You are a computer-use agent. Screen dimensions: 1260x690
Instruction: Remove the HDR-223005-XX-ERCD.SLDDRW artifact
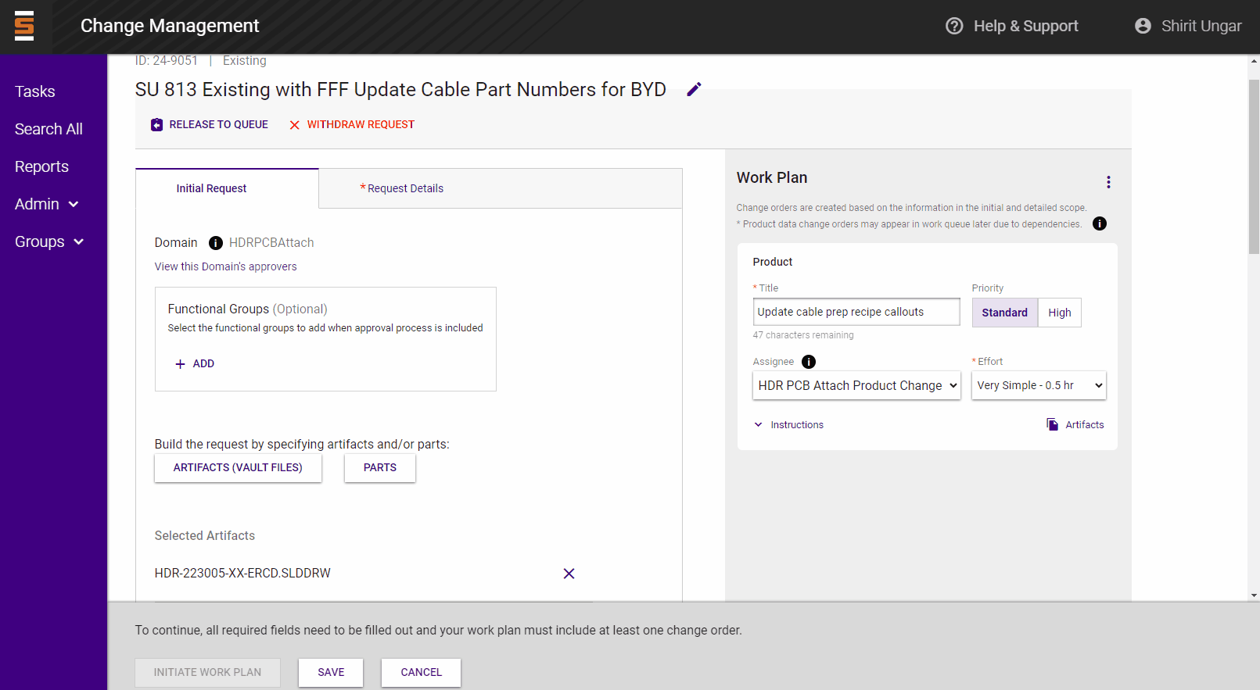coord(569,574)
